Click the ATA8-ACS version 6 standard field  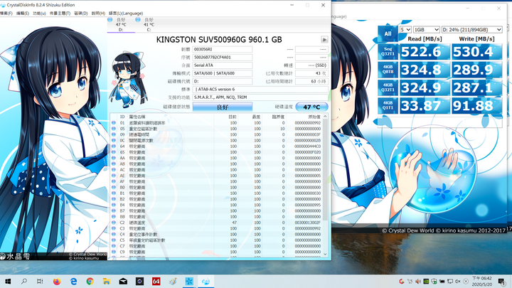coord(260,89)
